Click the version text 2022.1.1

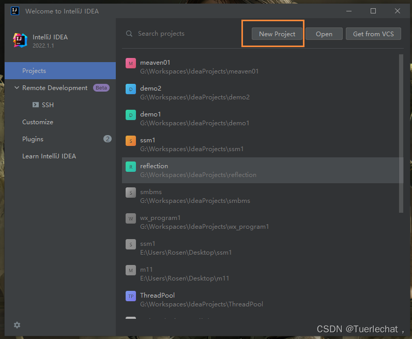[43, 46]
